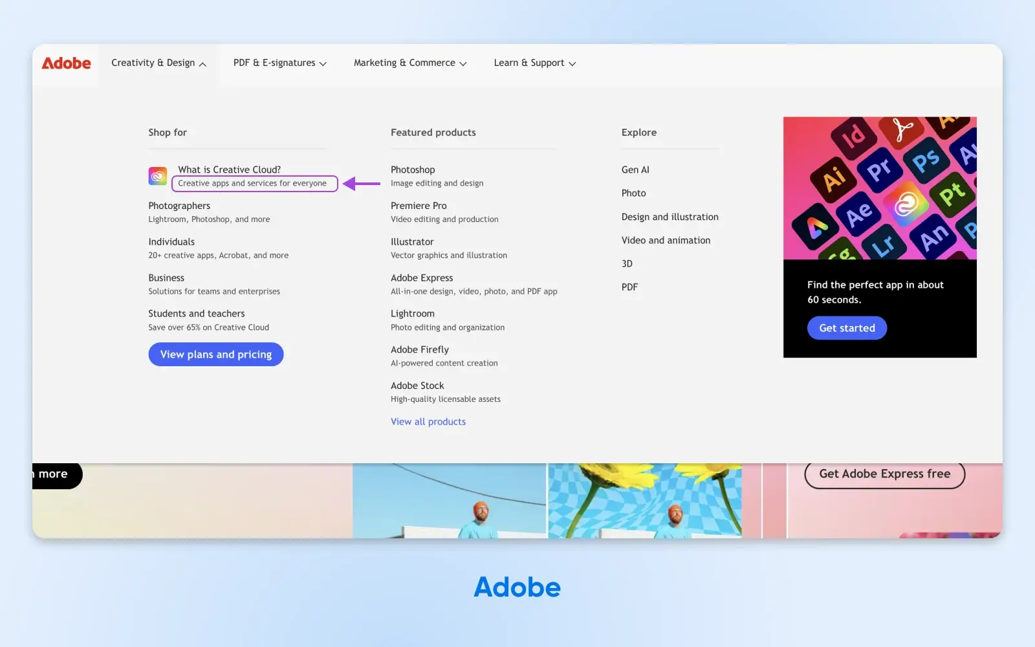
Task: Explore the Gen AI category
Action: pyautogui.click(x=635, y=170)
